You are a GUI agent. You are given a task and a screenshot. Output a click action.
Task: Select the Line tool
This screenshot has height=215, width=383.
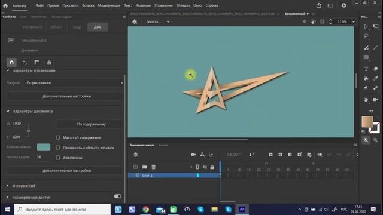point(375,48)
